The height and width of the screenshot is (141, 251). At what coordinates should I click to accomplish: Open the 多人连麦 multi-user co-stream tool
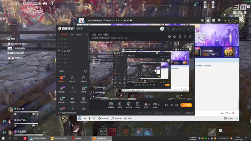click(x=72, y=90)
